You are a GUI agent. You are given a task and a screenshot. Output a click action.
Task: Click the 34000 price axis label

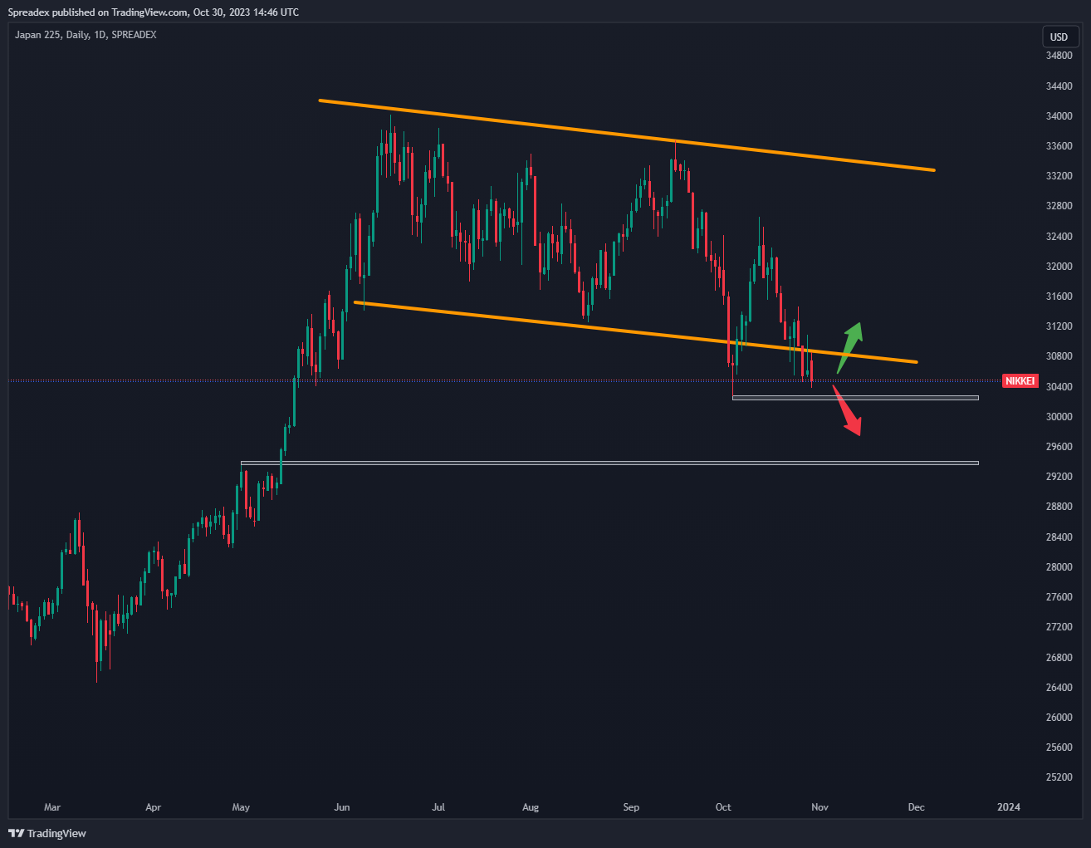1059,116
